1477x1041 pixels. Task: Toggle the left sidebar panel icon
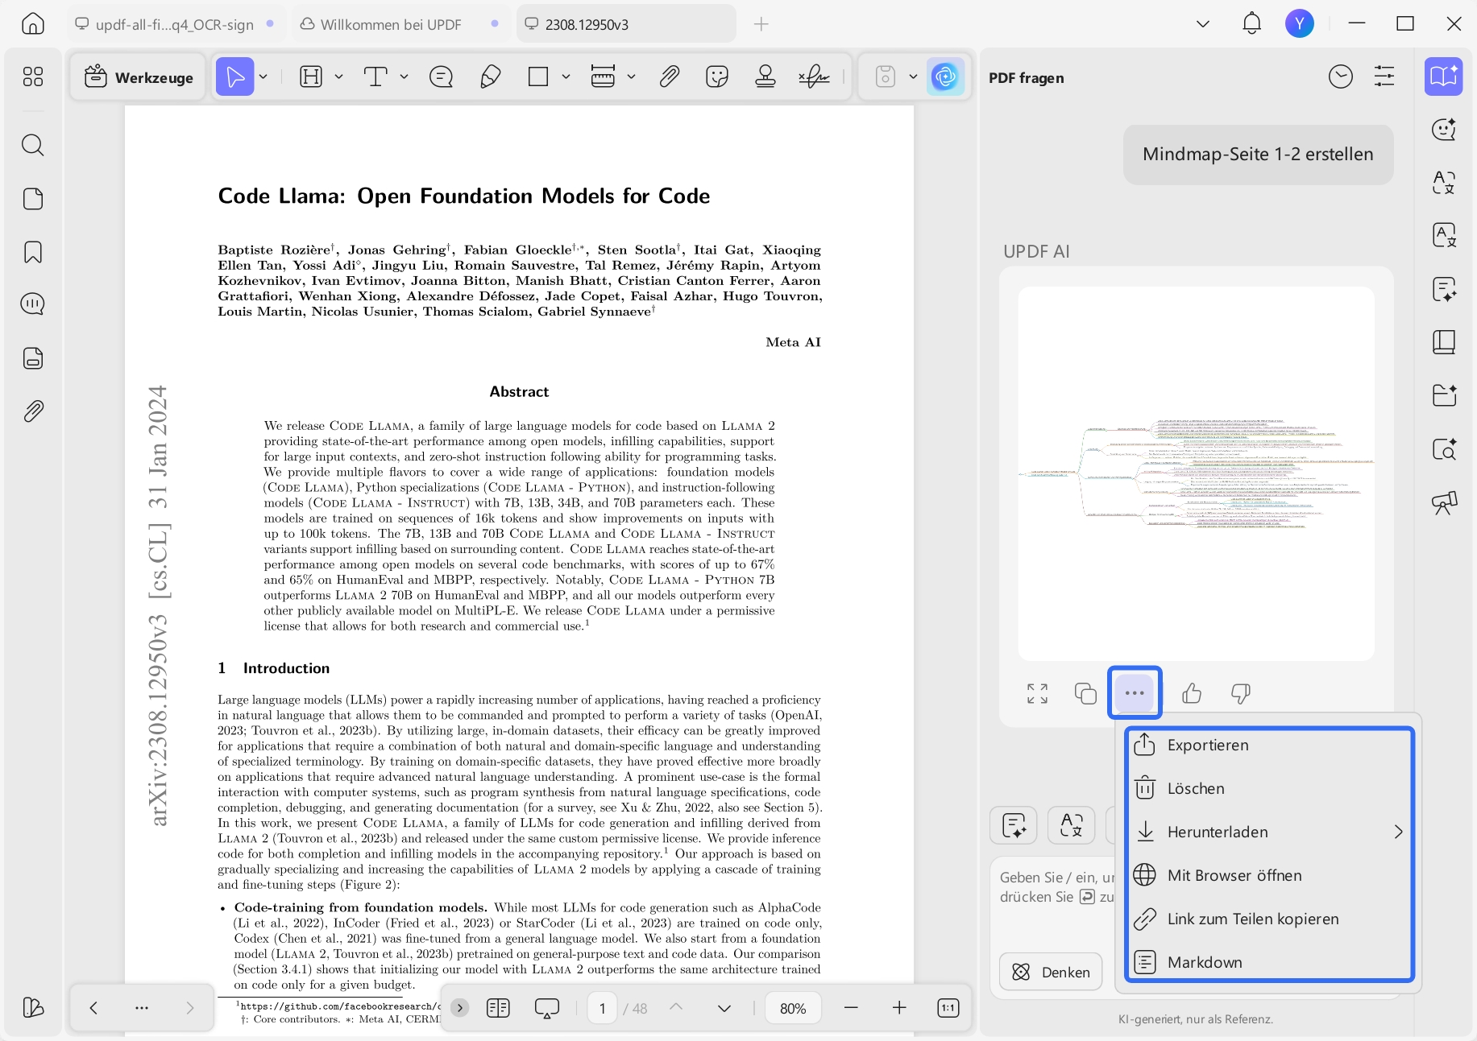pos(33,1007)
